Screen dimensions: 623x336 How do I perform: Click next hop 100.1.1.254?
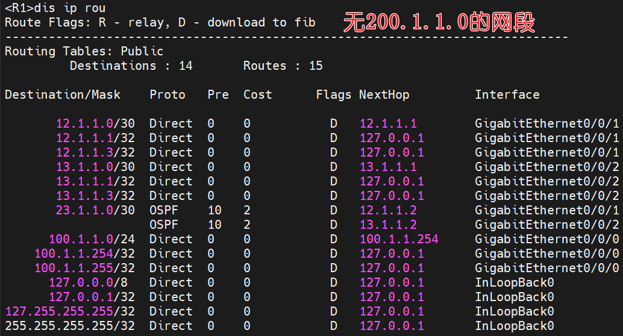click(x=399, y=239)
